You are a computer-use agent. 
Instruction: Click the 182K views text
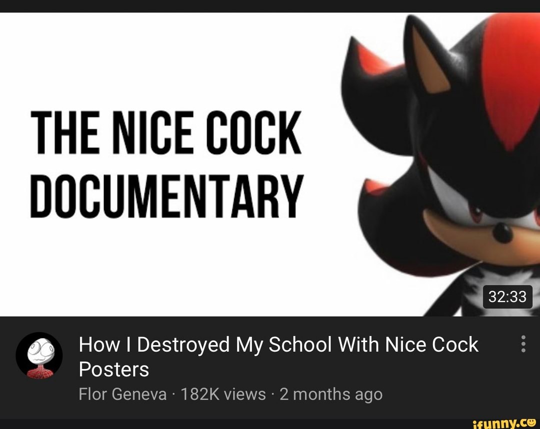click(x=223, y=394)
